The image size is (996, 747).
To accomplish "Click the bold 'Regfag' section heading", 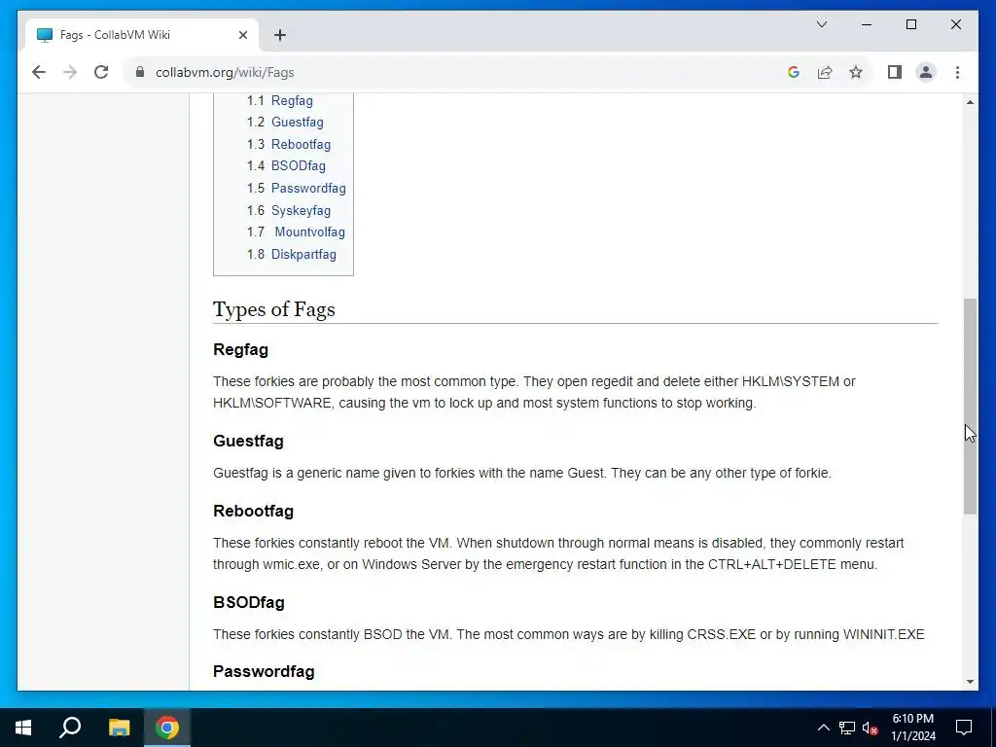I will click(x=241, y=349).
